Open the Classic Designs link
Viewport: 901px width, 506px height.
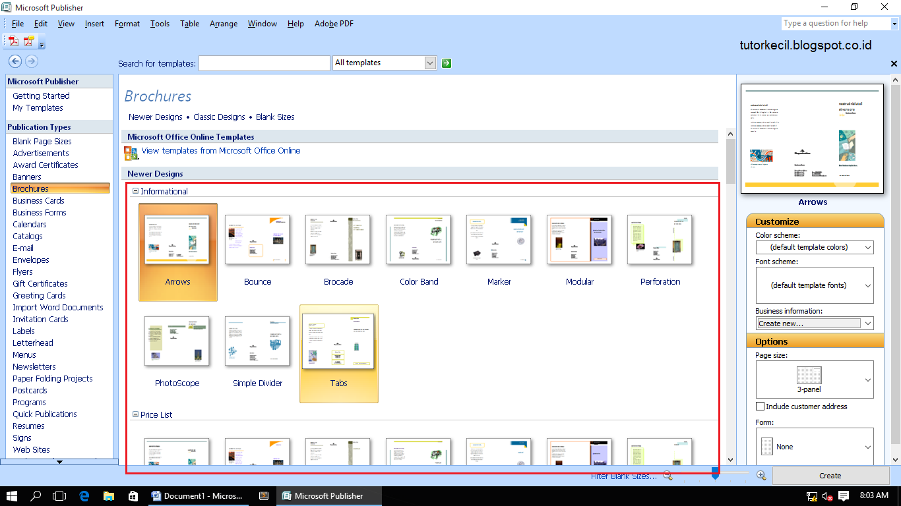pos(219,117)
